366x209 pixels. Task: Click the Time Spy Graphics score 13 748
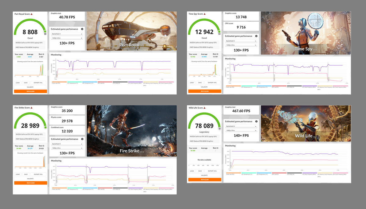pyautogui.click(x=241, y=17)
